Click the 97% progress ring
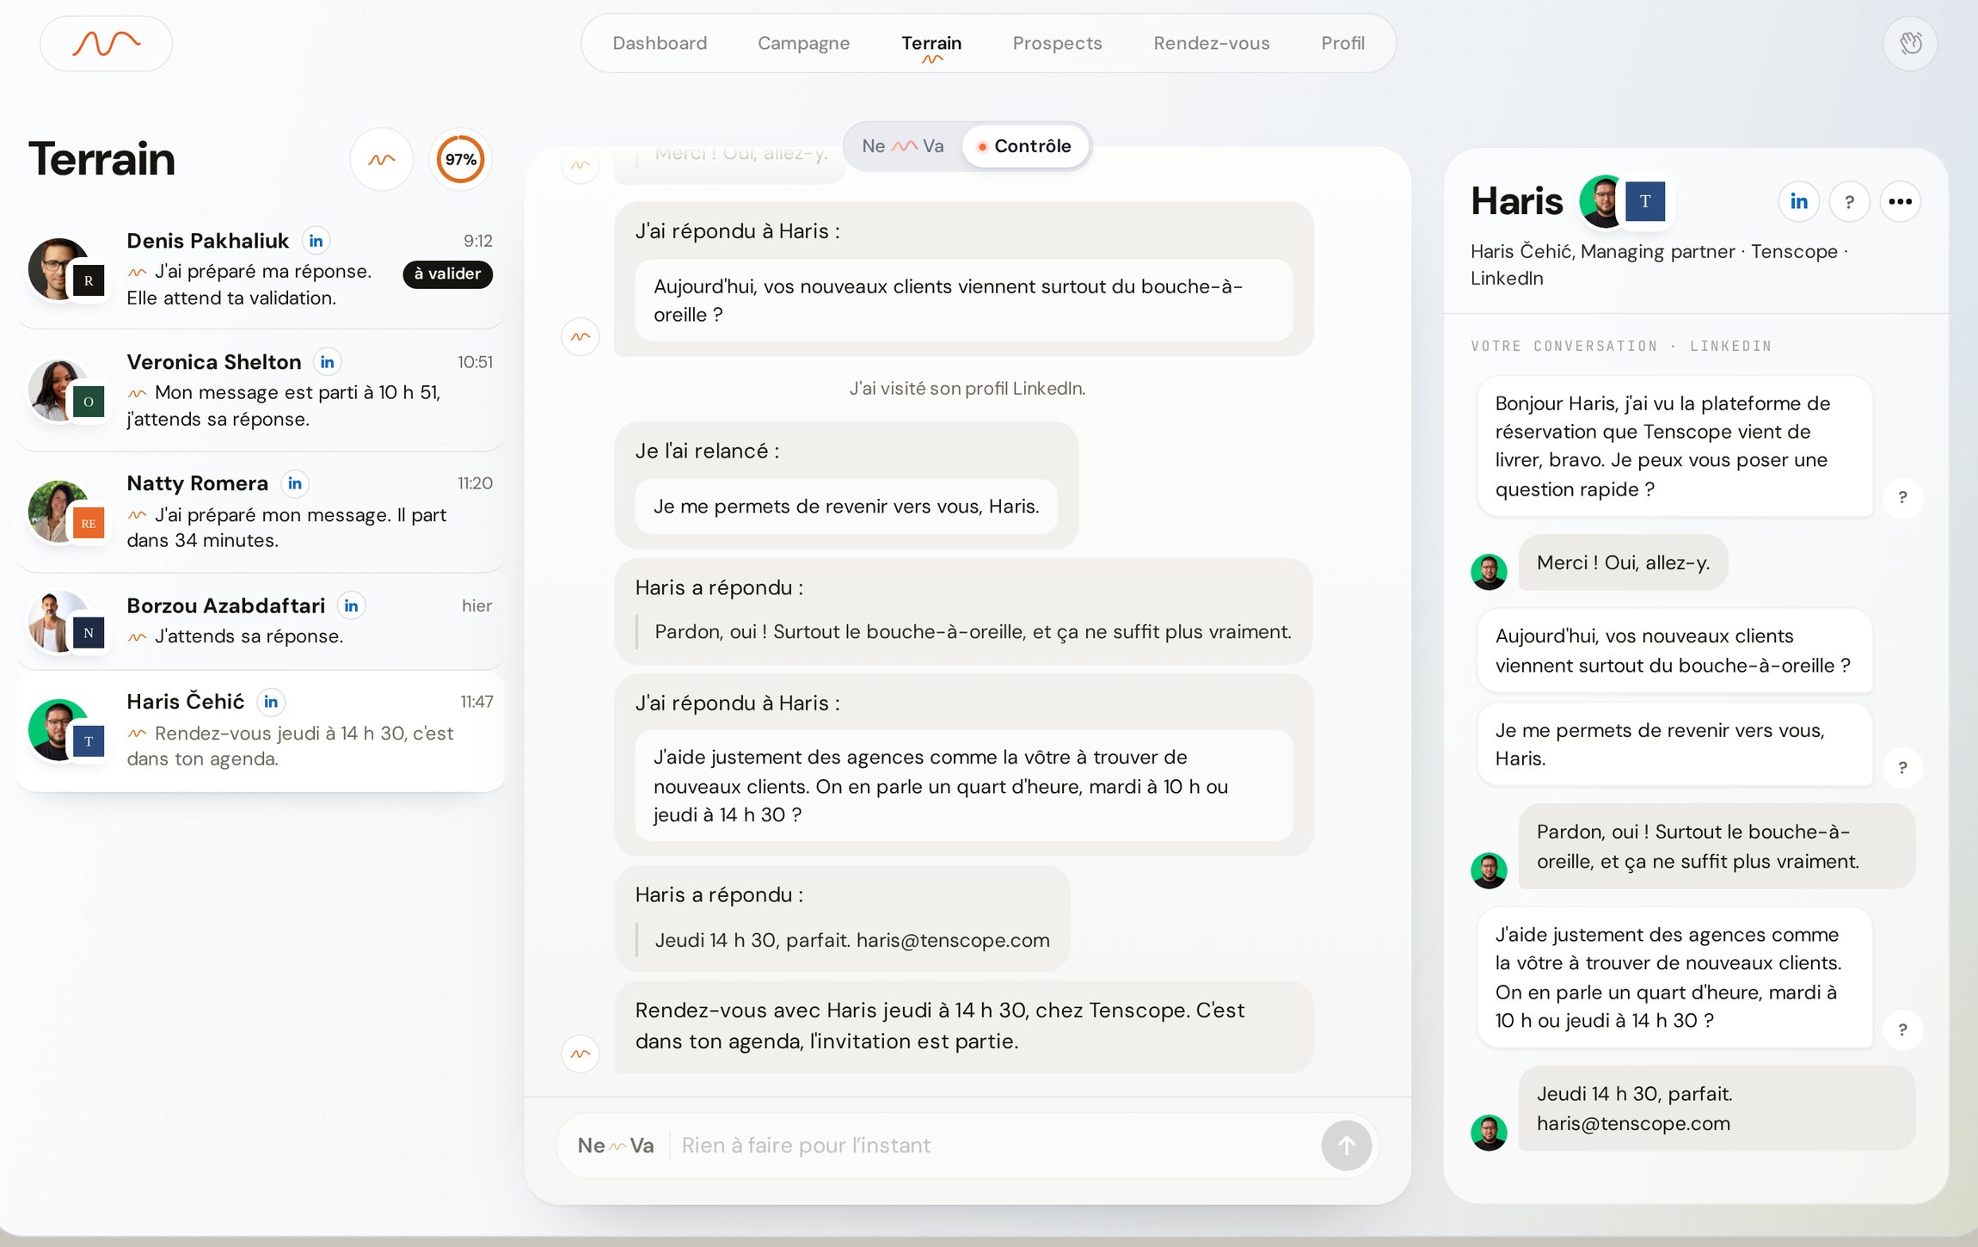 (x=460, y=159)
